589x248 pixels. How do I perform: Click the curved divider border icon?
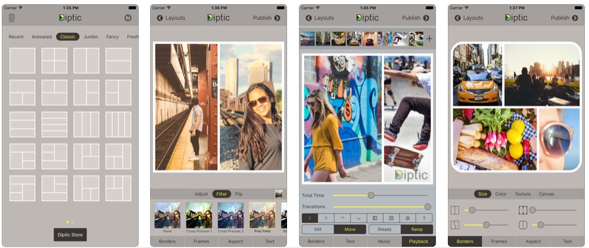(454, 225)
